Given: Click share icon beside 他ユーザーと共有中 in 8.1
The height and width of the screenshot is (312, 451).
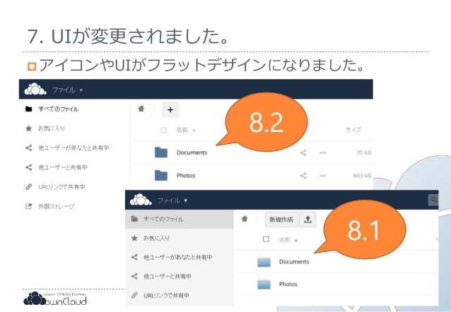Looking at the screenshot, I should tap(134, 276).
